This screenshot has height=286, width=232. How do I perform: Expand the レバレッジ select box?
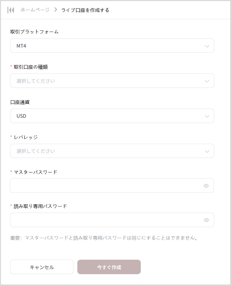click(x=107, y=151)
